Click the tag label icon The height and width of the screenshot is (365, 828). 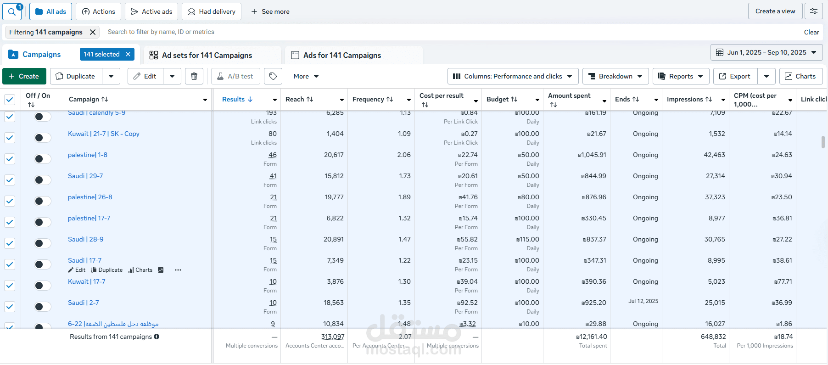coord(273,76)
